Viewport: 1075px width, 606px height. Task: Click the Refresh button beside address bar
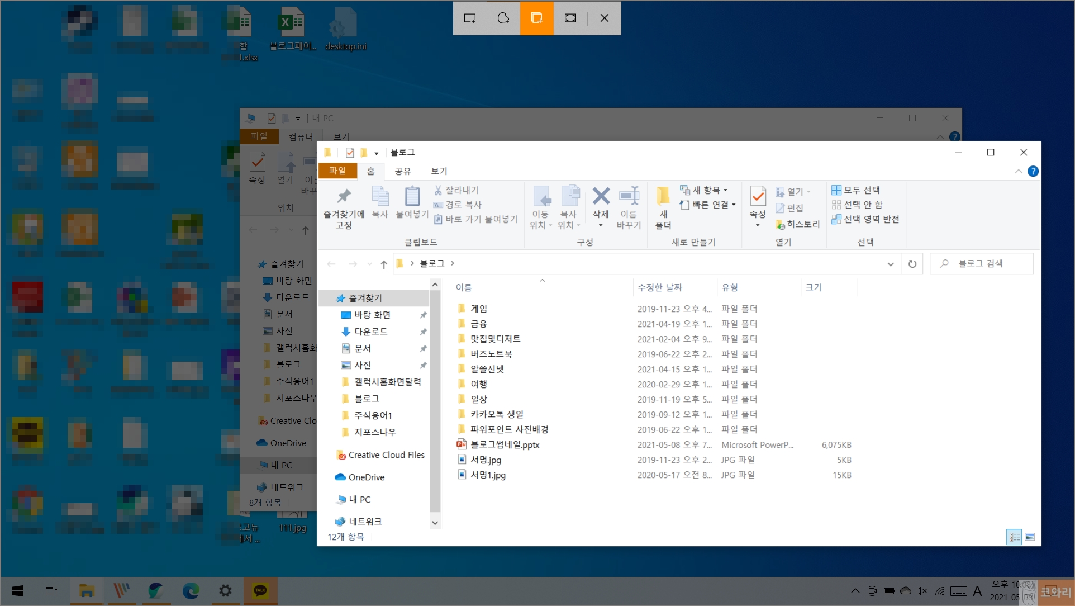coord(912,264)
